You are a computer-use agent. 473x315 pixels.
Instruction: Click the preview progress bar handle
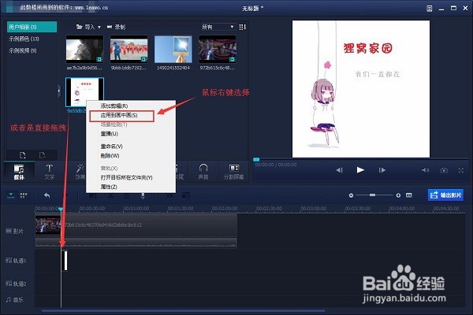click(x=256, y=159)
